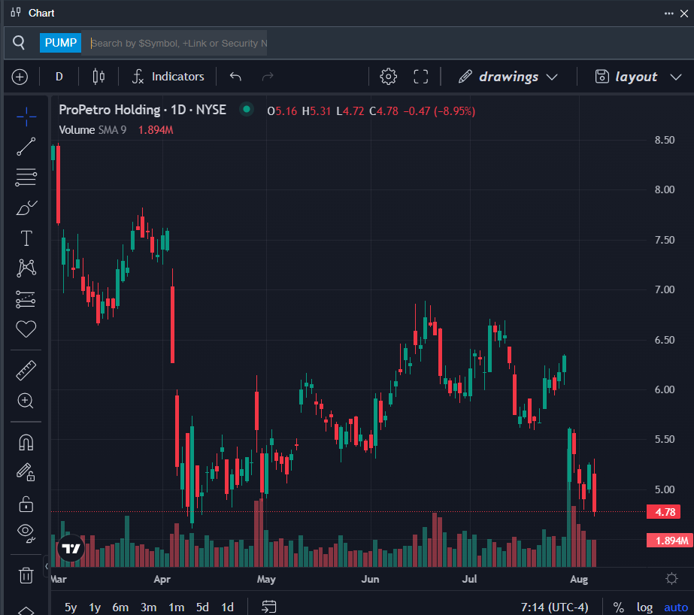Viewport: 694px width, 615px height.
Task: Click the 4.78 current price label
Action: pos(663,512)
